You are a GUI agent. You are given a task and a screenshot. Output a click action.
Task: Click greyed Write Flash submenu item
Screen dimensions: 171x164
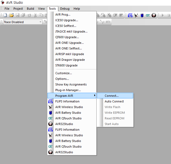point(115,107)
